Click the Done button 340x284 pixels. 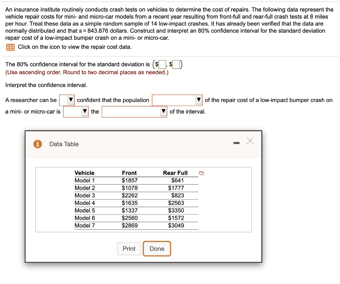[x=157, y=249]
